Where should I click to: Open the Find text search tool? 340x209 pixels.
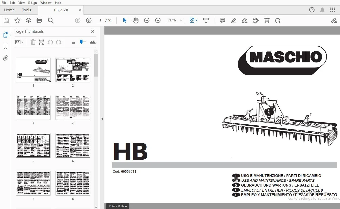click(51, 21)
